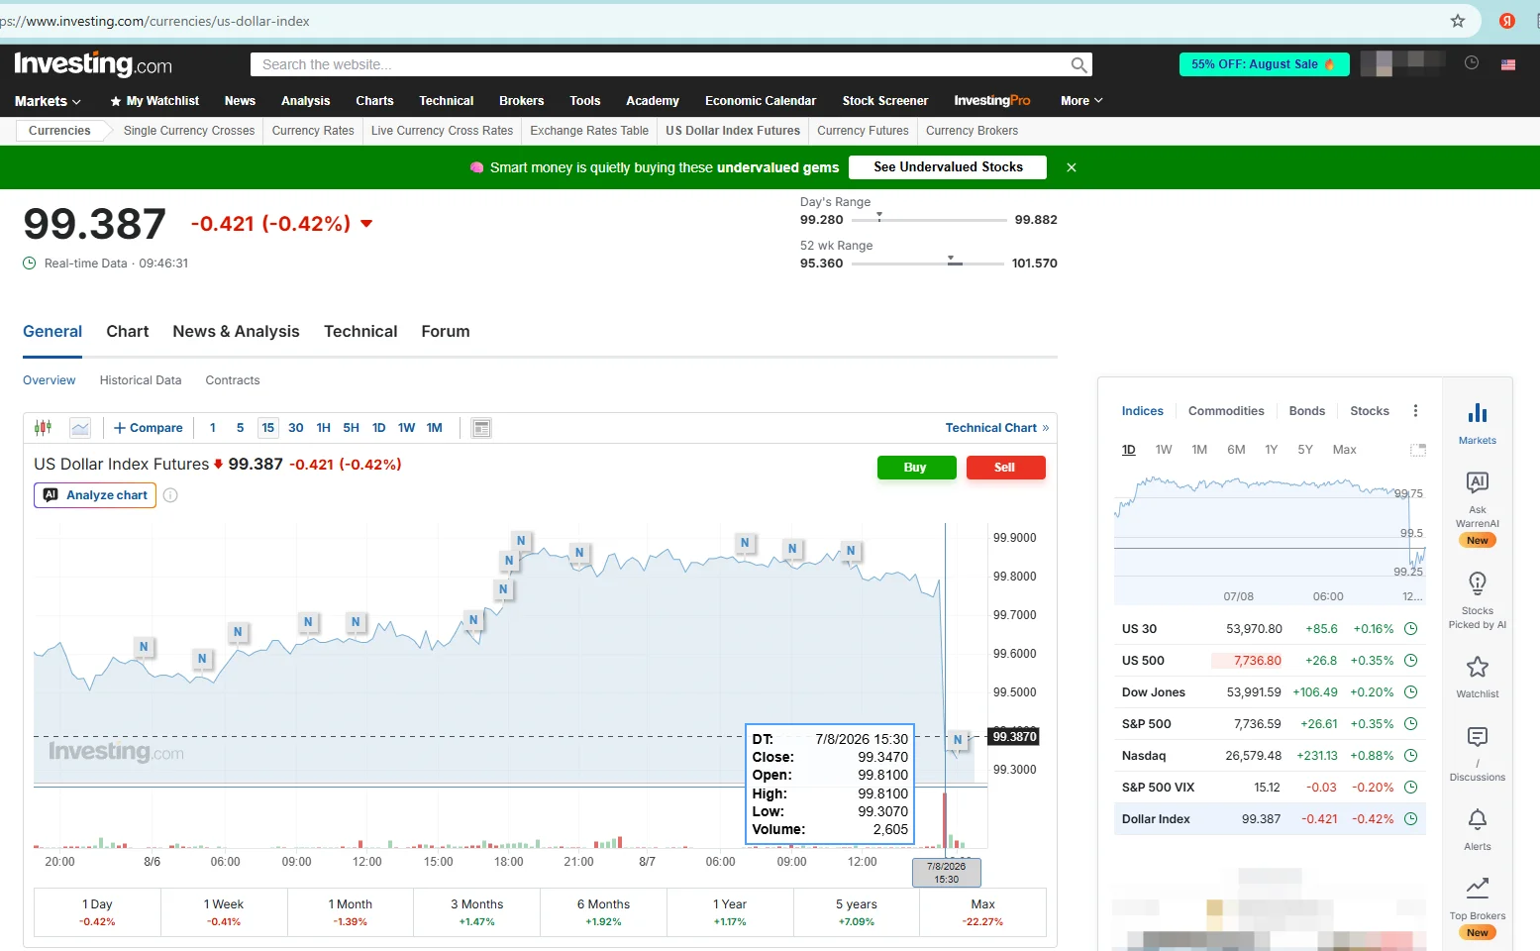The image size is (1540, 951).
Task: Open the Watchlist sidebar icon
Action: click(x=1478, y=677)
